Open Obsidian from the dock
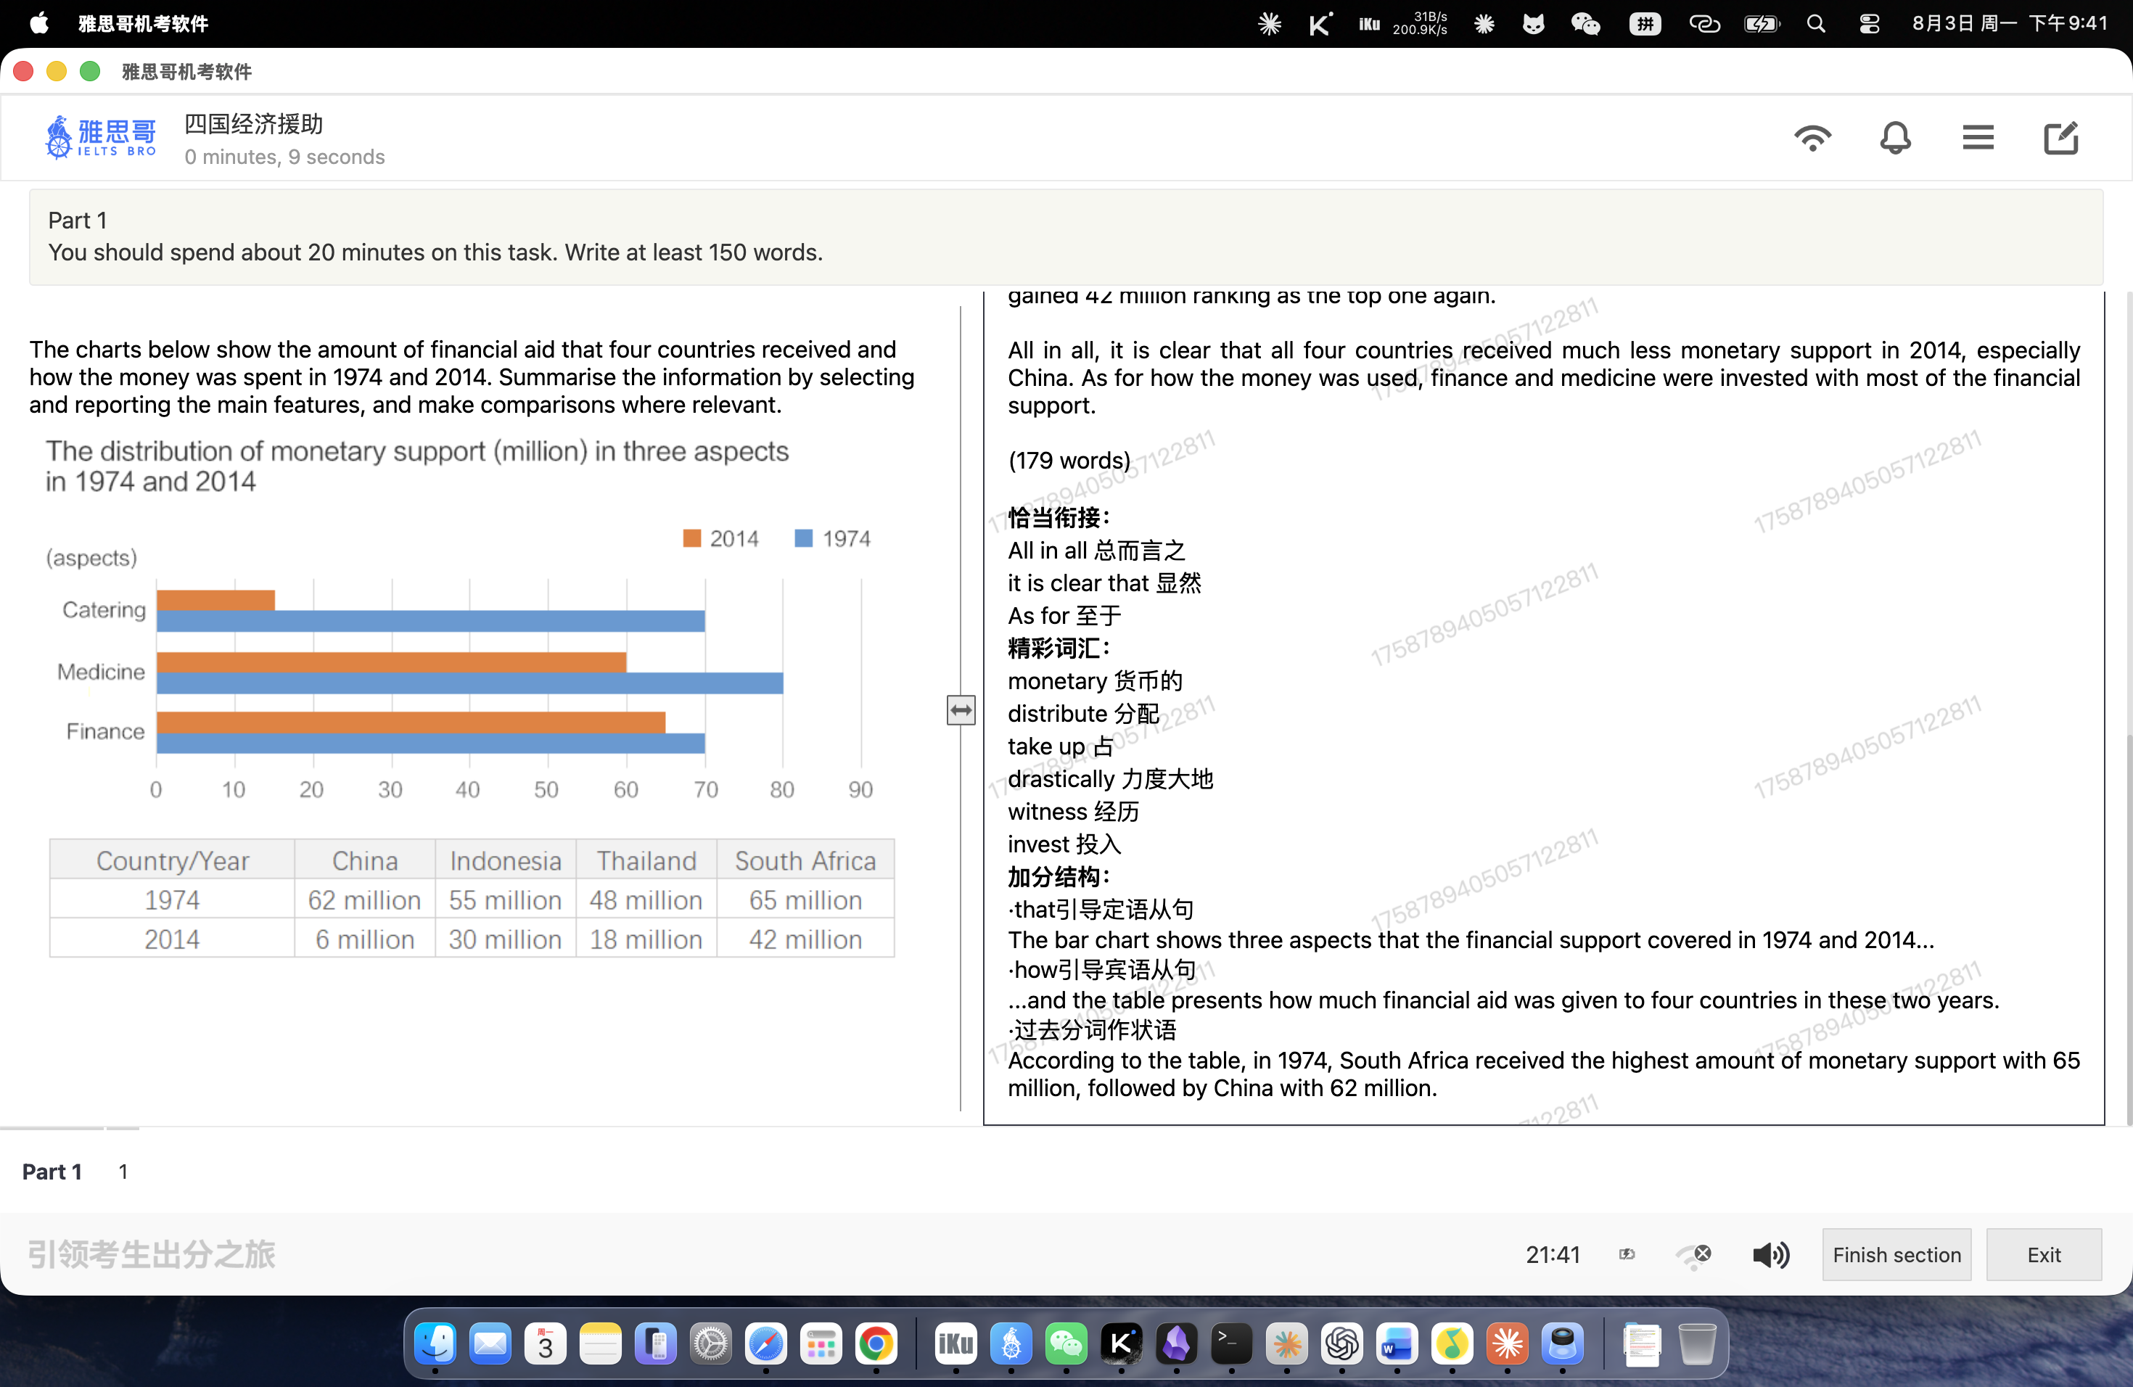This screenshot has width=2133, height=1387. point(1176,1343)
